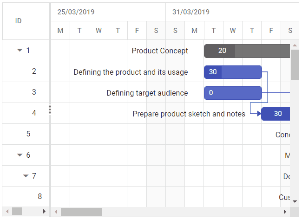Select the ID column header
302x219 pixels.
[19, 21]
